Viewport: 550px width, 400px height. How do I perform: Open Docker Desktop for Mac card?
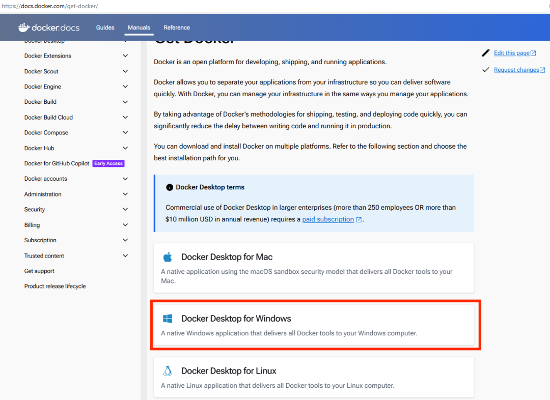(x=314, y=268)
